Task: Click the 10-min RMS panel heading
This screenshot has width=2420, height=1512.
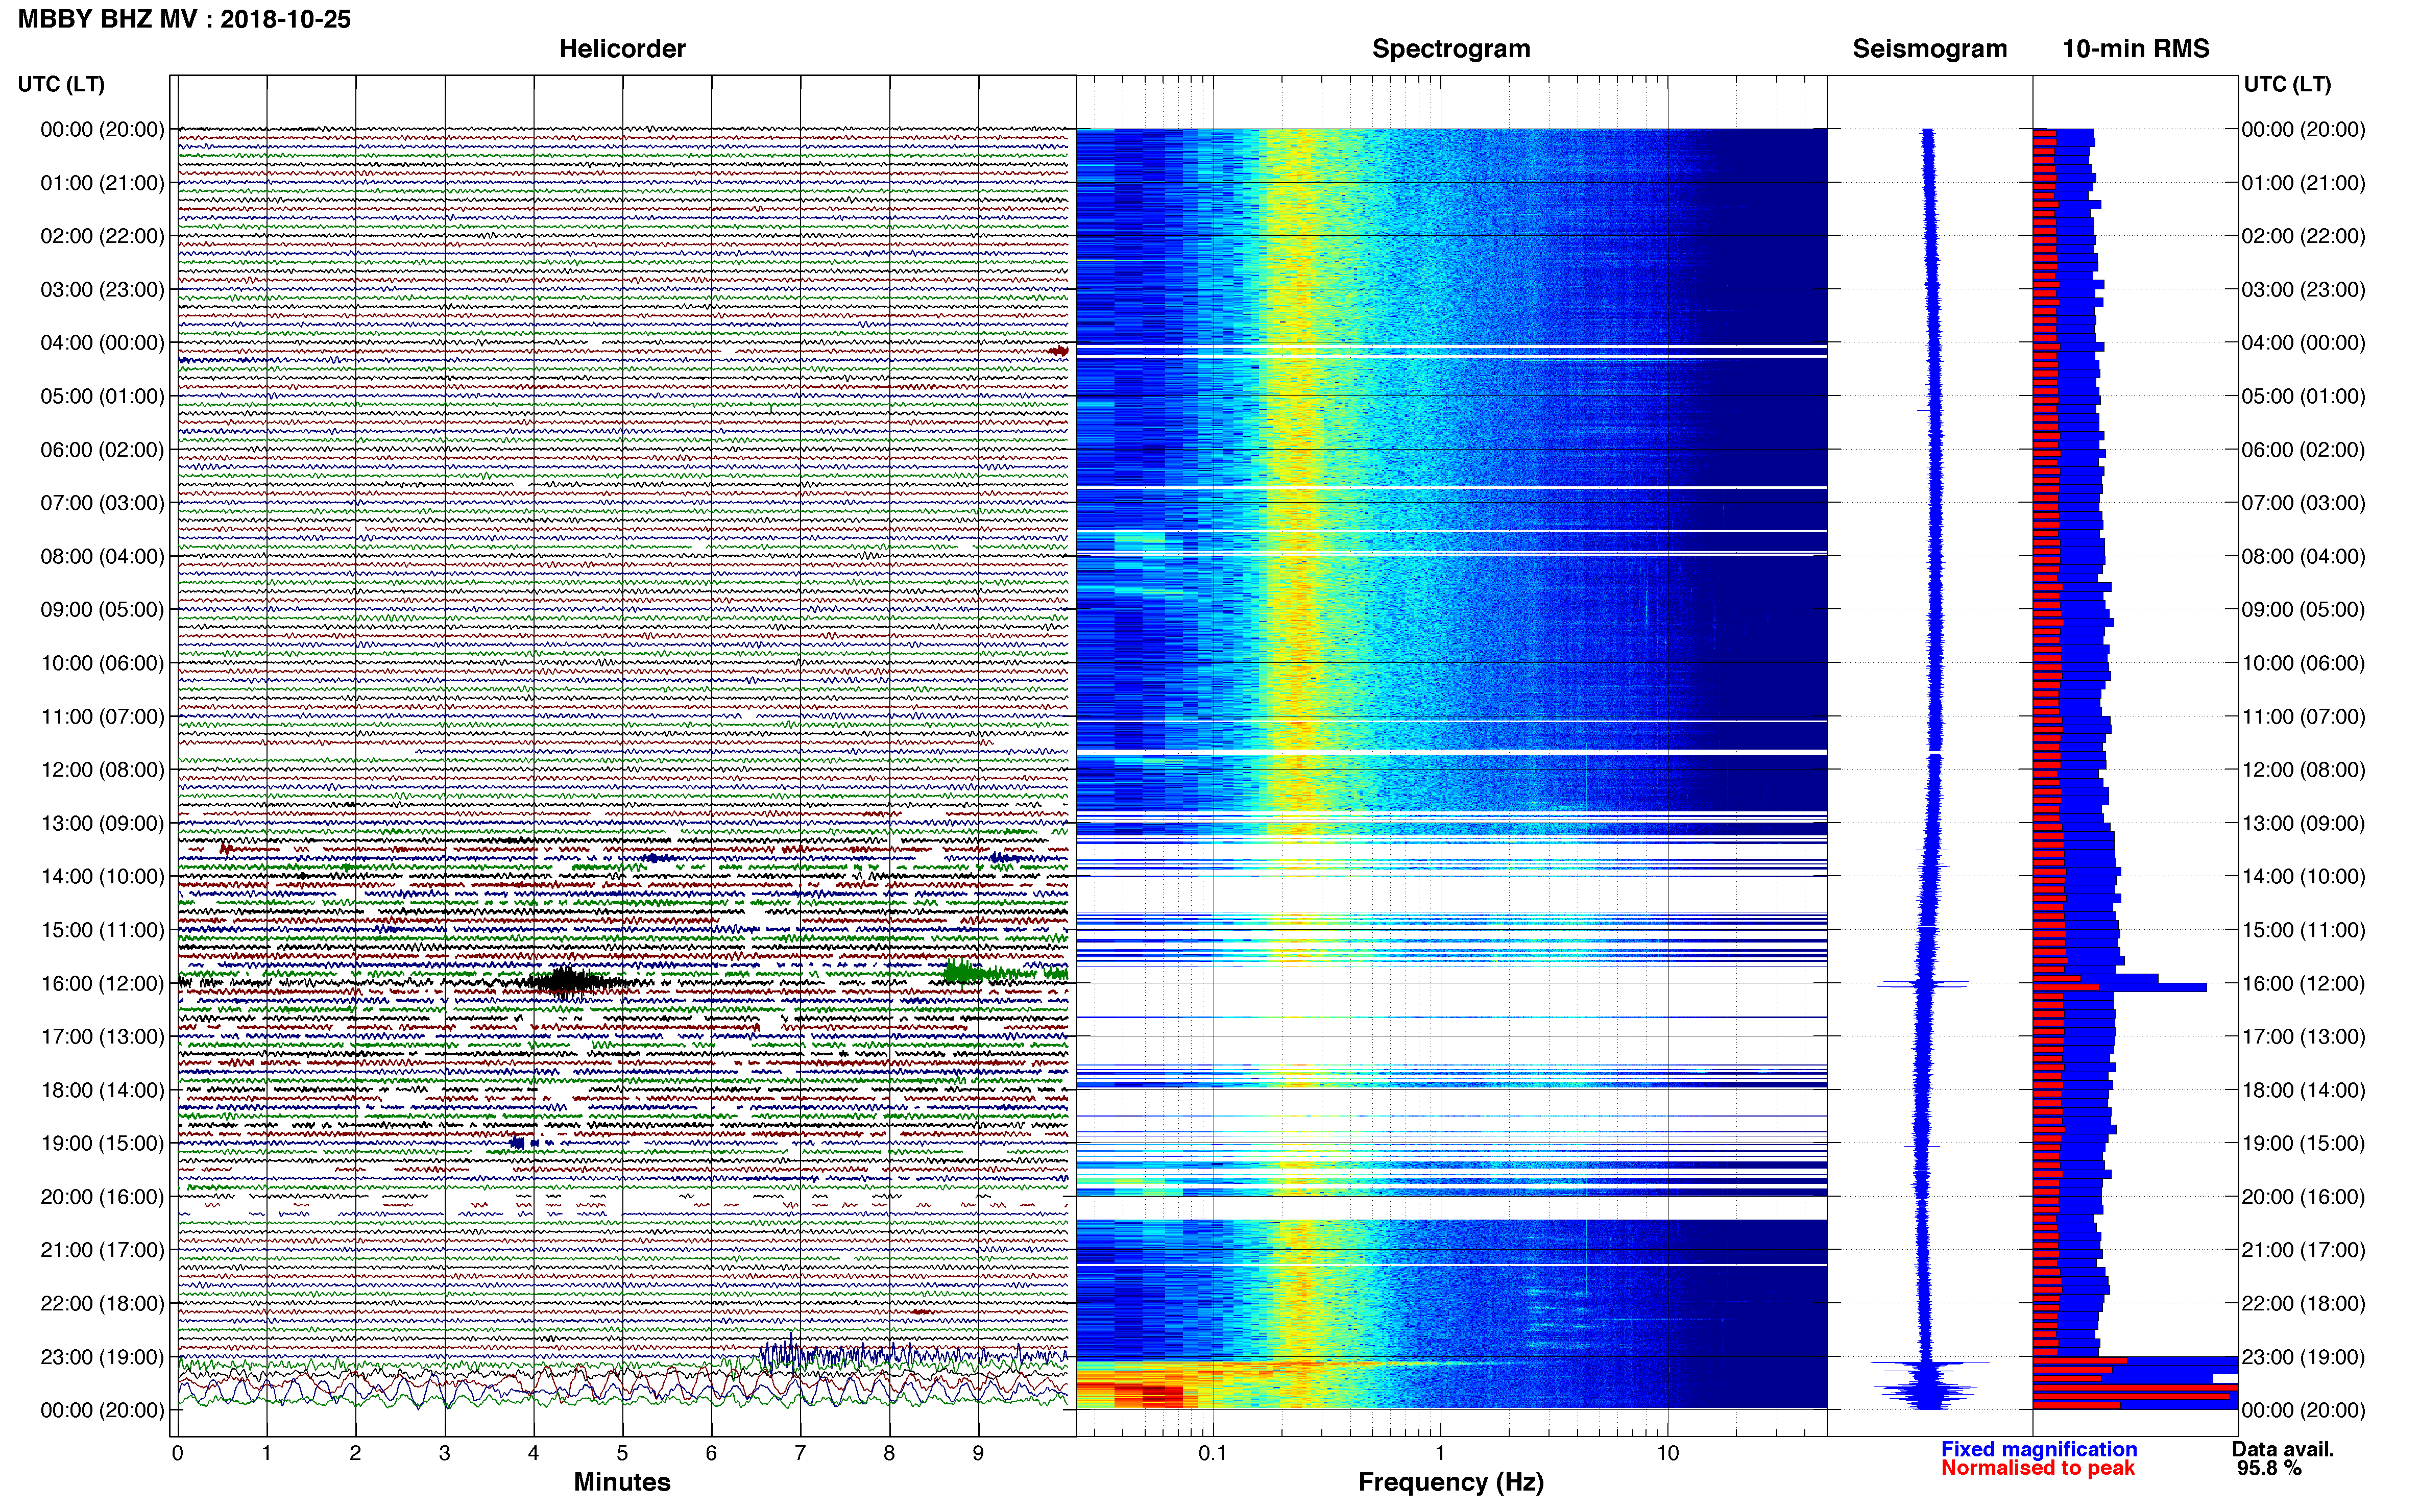Action: tap(2136, 49)
